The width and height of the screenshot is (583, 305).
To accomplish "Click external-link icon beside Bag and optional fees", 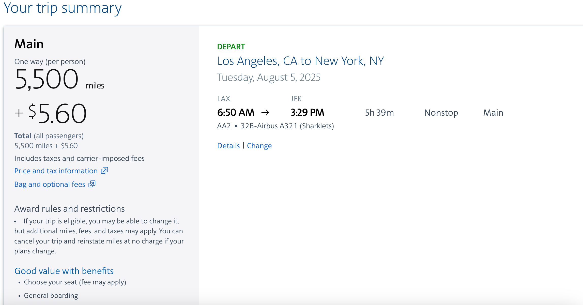I will 92,184.
